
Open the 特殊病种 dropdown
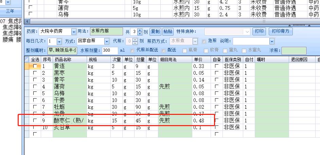click(247, 32)
